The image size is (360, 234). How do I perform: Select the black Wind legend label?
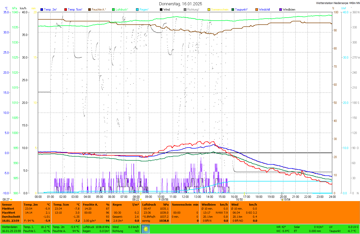[x=166, y=10]
